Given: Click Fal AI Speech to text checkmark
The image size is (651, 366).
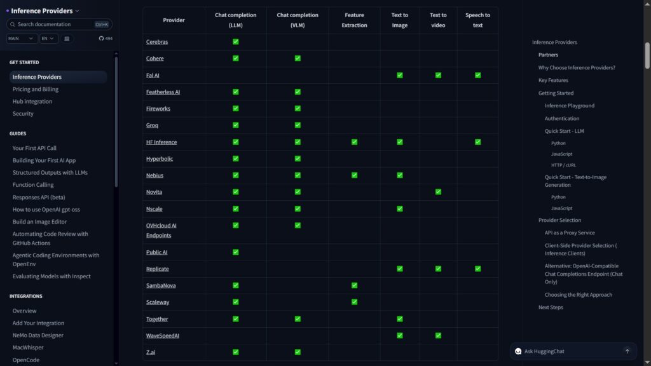Looking at the screenshot, I should point(477,75).
